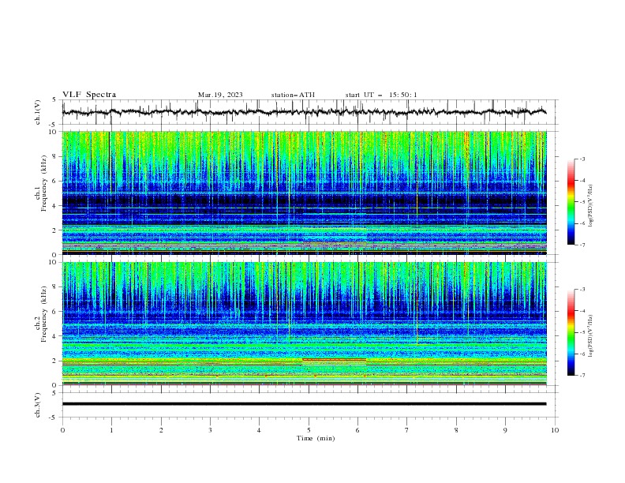Image resolution: width=625 pixels, height=483 pixels.
Task: Select the "start UT = 15:50:1" text
Action: pos(381,95)
